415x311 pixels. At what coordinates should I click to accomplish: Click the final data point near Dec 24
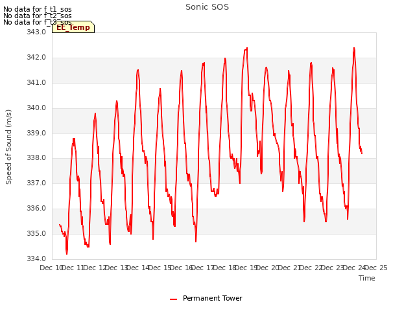[362, 154]
